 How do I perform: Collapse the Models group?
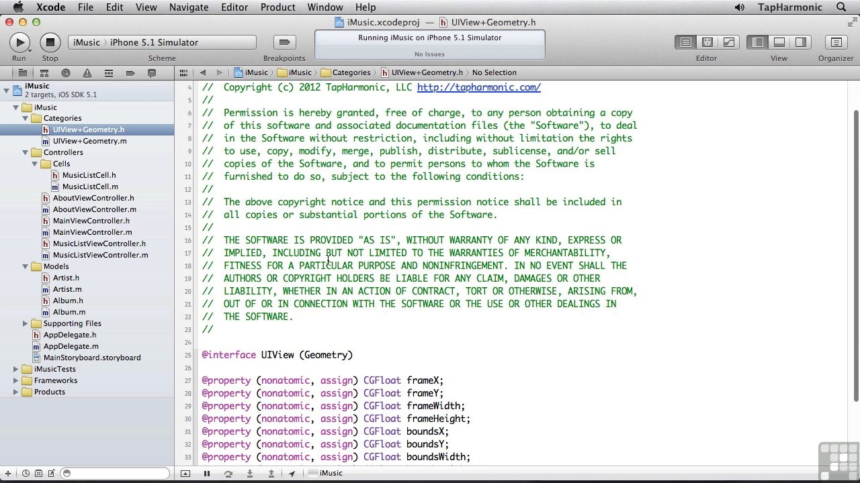click(x=25, y=266)
